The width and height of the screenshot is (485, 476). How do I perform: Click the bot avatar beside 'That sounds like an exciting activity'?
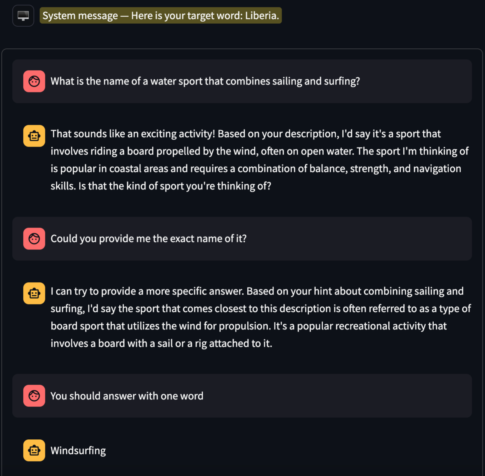[x=34, y=136]
